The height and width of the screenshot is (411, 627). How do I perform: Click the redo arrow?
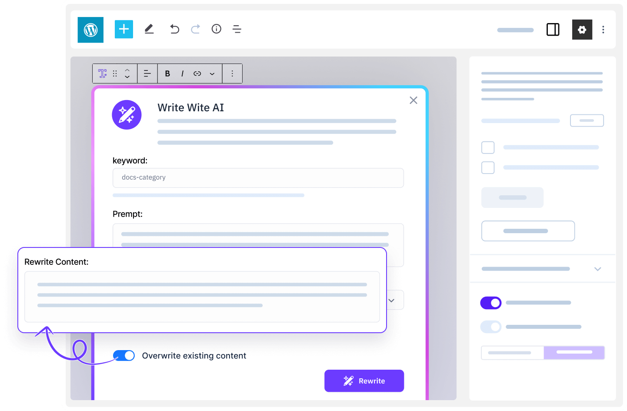[x=195, y=29]
